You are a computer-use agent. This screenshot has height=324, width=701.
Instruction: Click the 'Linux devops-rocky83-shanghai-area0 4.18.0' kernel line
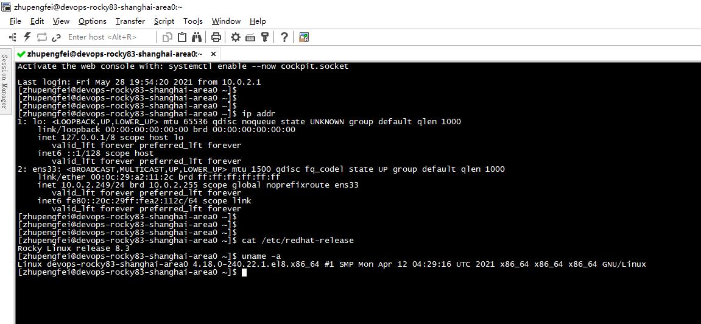[x=332, y=264]
